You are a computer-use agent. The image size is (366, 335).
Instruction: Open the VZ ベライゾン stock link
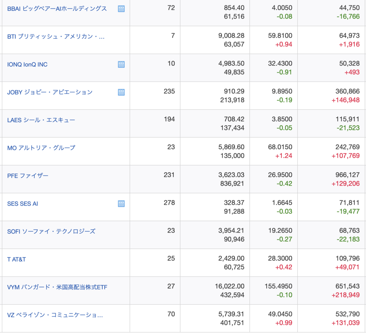pos(55,315)
